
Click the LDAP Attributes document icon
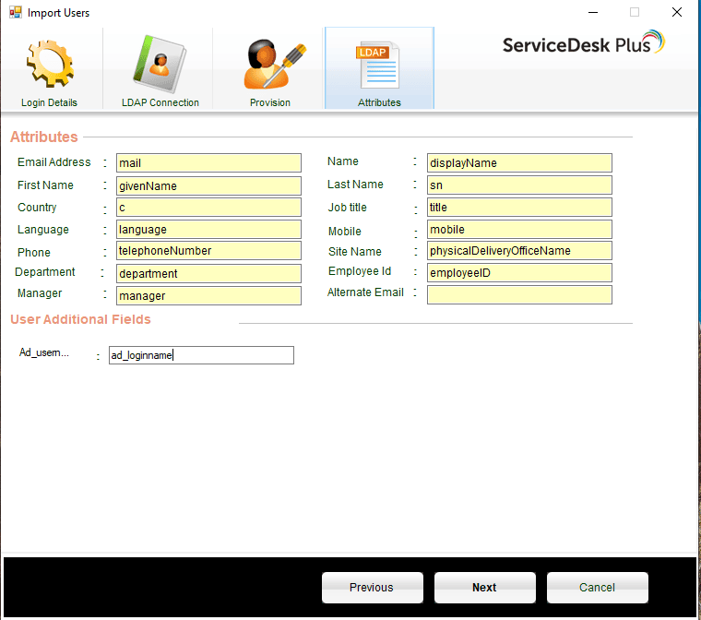[379, 65]
